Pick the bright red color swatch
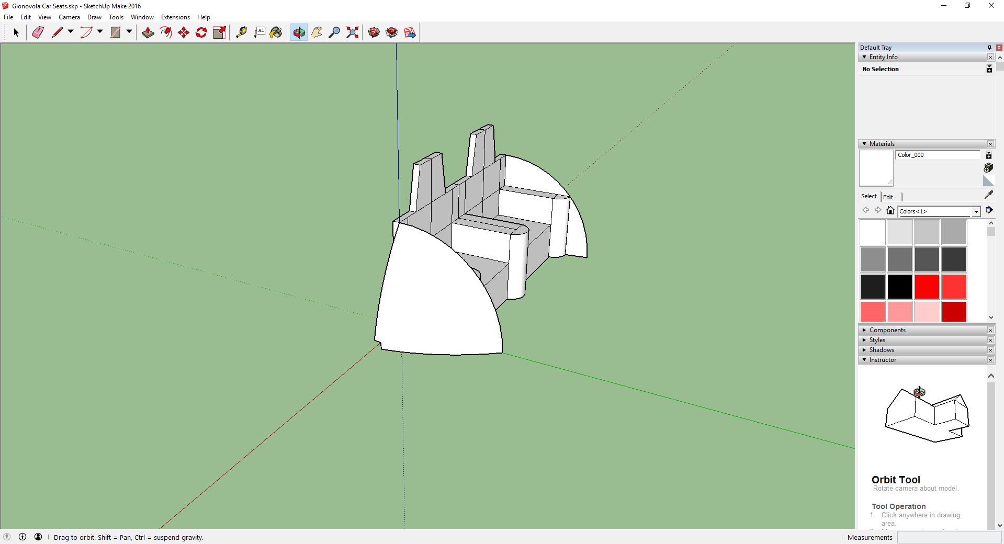Image resolution: width=1004 pixels, height=544 pixels. click(927, 287)
